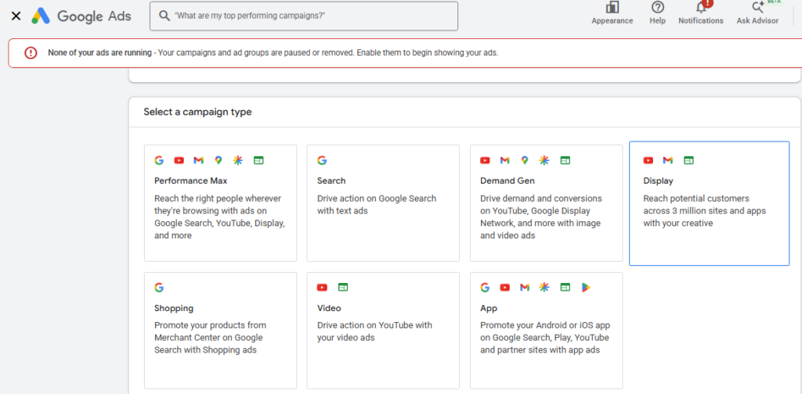Open the Appearance panel
The width and height of the screenshot is (802, 394).
pyautogui.click(x=612, y=13)
